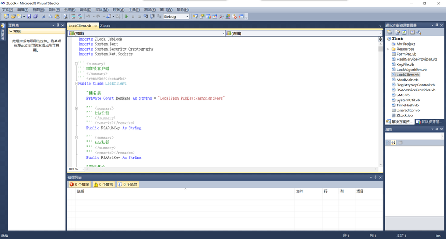Image resolution: width=446 pixels, height=239 pixels.
Task: Open Properties panel object selector dropdown
Action: pos(442,136)
